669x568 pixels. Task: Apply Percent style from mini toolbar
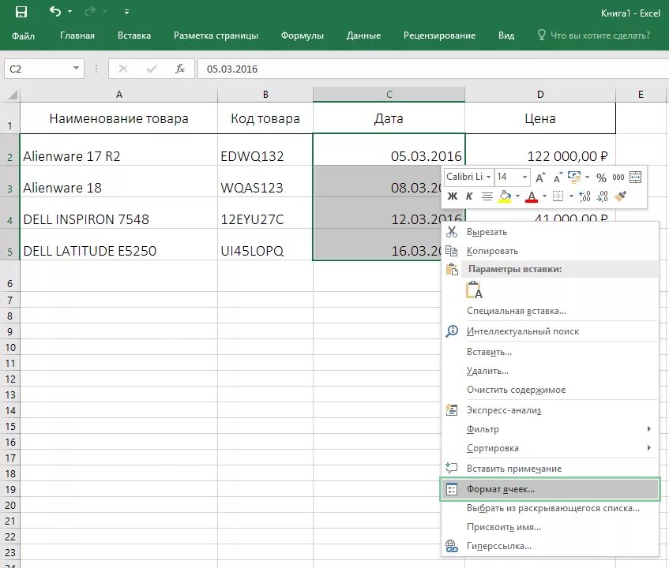click(x=601, y=177)
